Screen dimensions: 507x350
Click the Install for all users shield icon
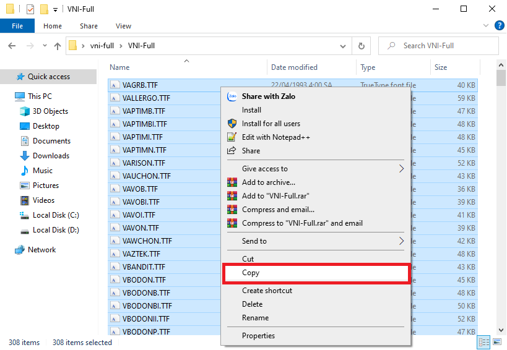232,124
